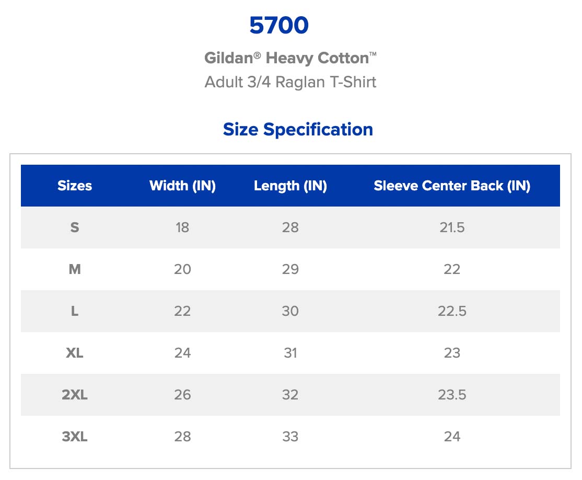
Task: Click the sleeve center back value for L
Action: (452, 311)
